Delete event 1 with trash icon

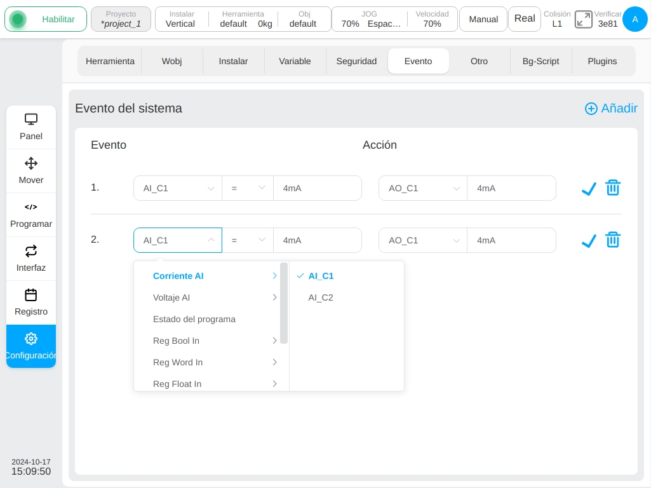click(x=613, y=187)
